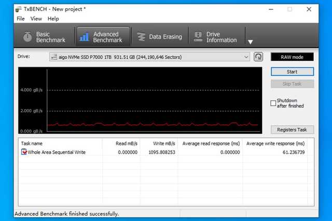Minimize the TxBENCH window
The image size is (332, 221).
(x=271, y=9)
